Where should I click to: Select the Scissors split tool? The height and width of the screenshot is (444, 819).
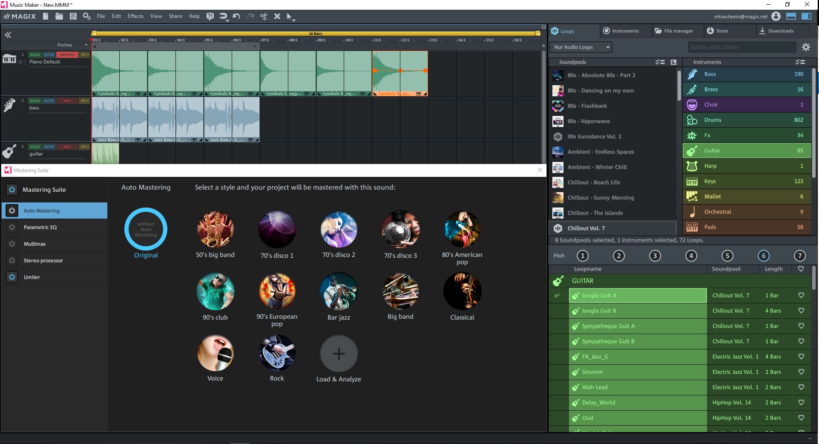(x=263, y=16)
